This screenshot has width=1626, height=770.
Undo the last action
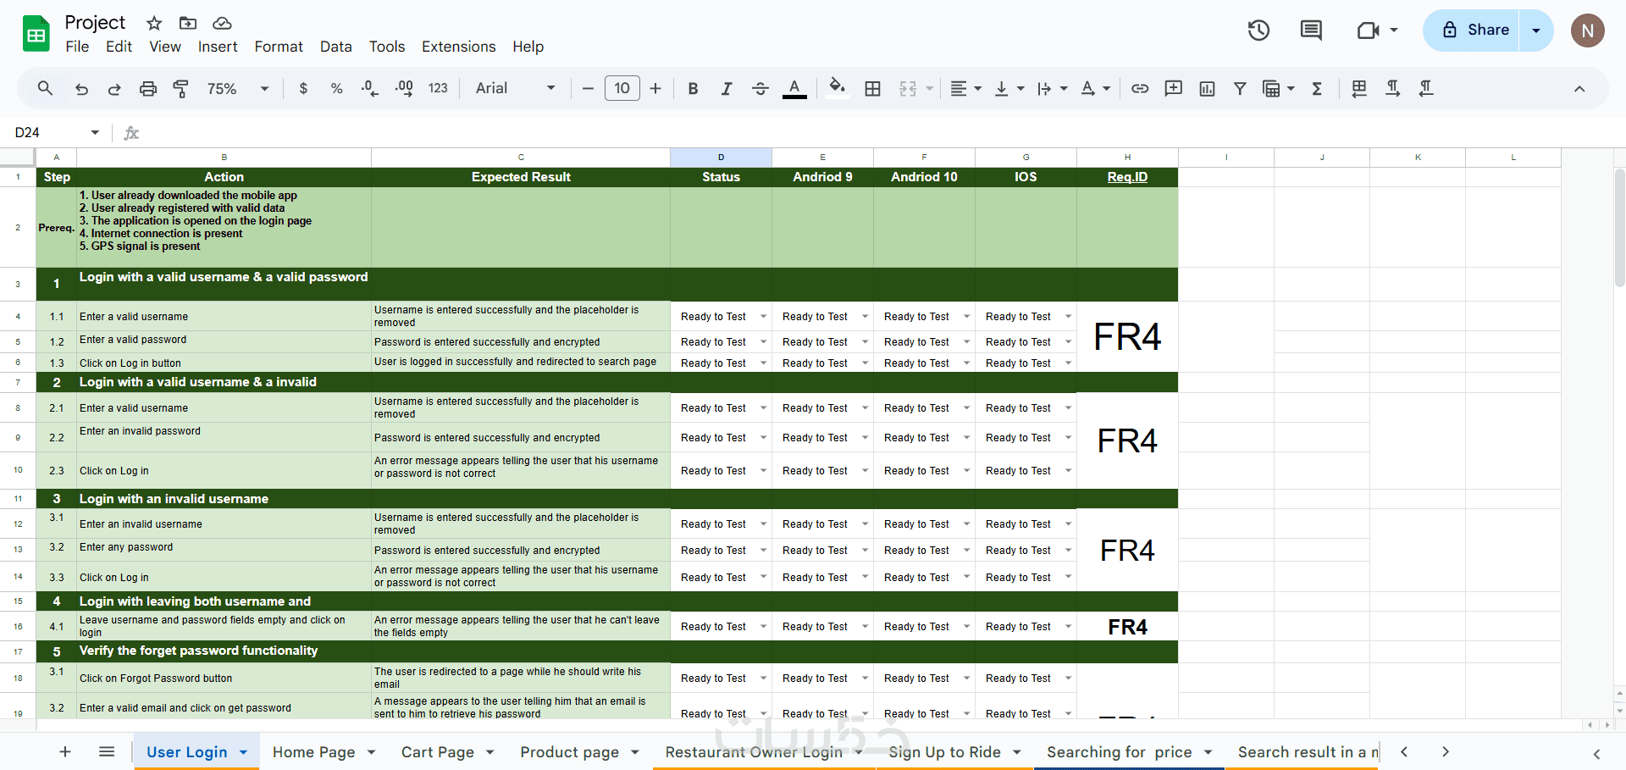pyautogui.click(x=81, y=89)
